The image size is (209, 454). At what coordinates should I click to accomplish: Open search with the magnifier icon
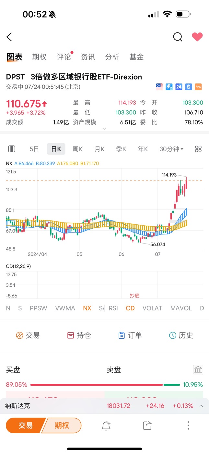tap(178, 37)
